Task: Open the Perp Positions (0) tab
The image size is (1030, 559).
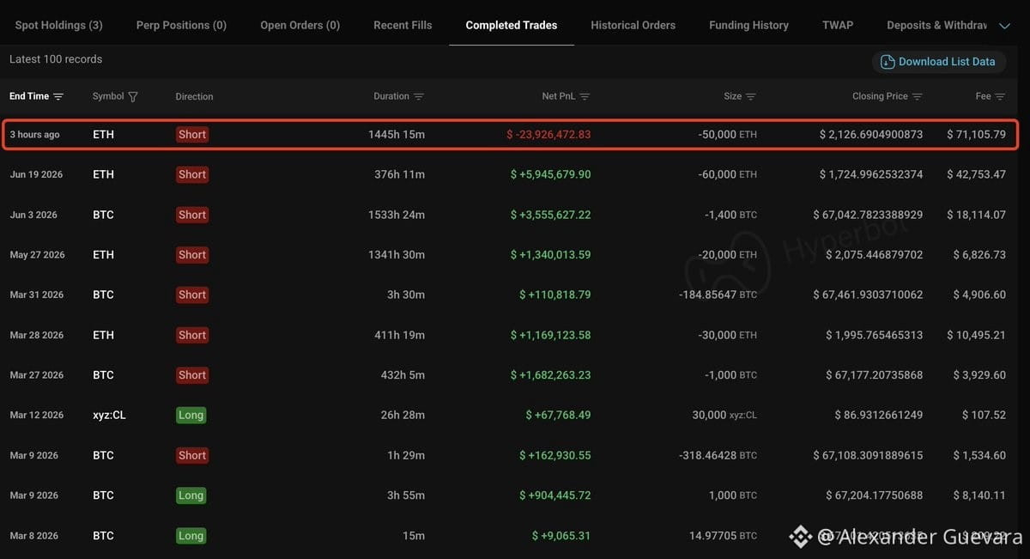Action: (181, 25)
